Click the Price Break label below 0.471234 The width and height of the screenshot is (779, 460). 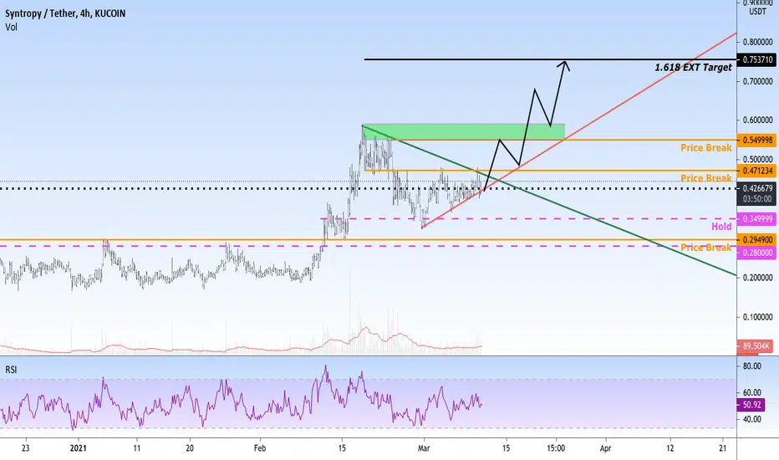[x=706, y=178]
